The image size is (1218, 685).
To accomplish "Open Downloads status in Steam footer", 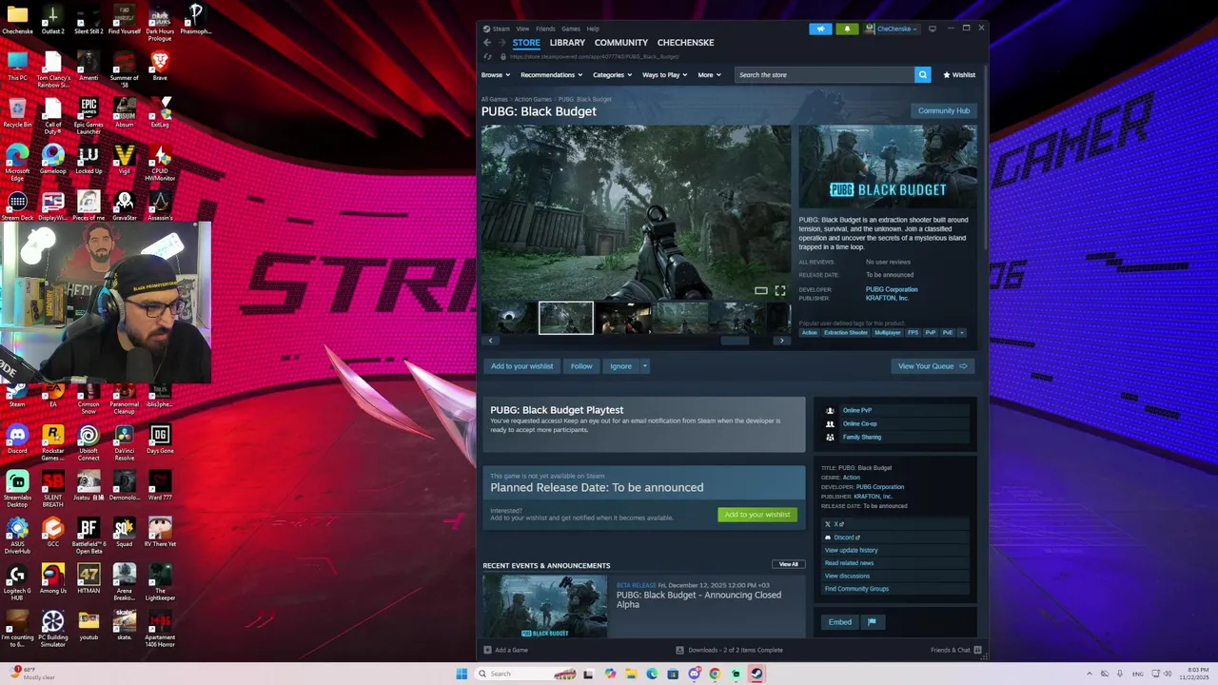I will [x=729, y=650].
